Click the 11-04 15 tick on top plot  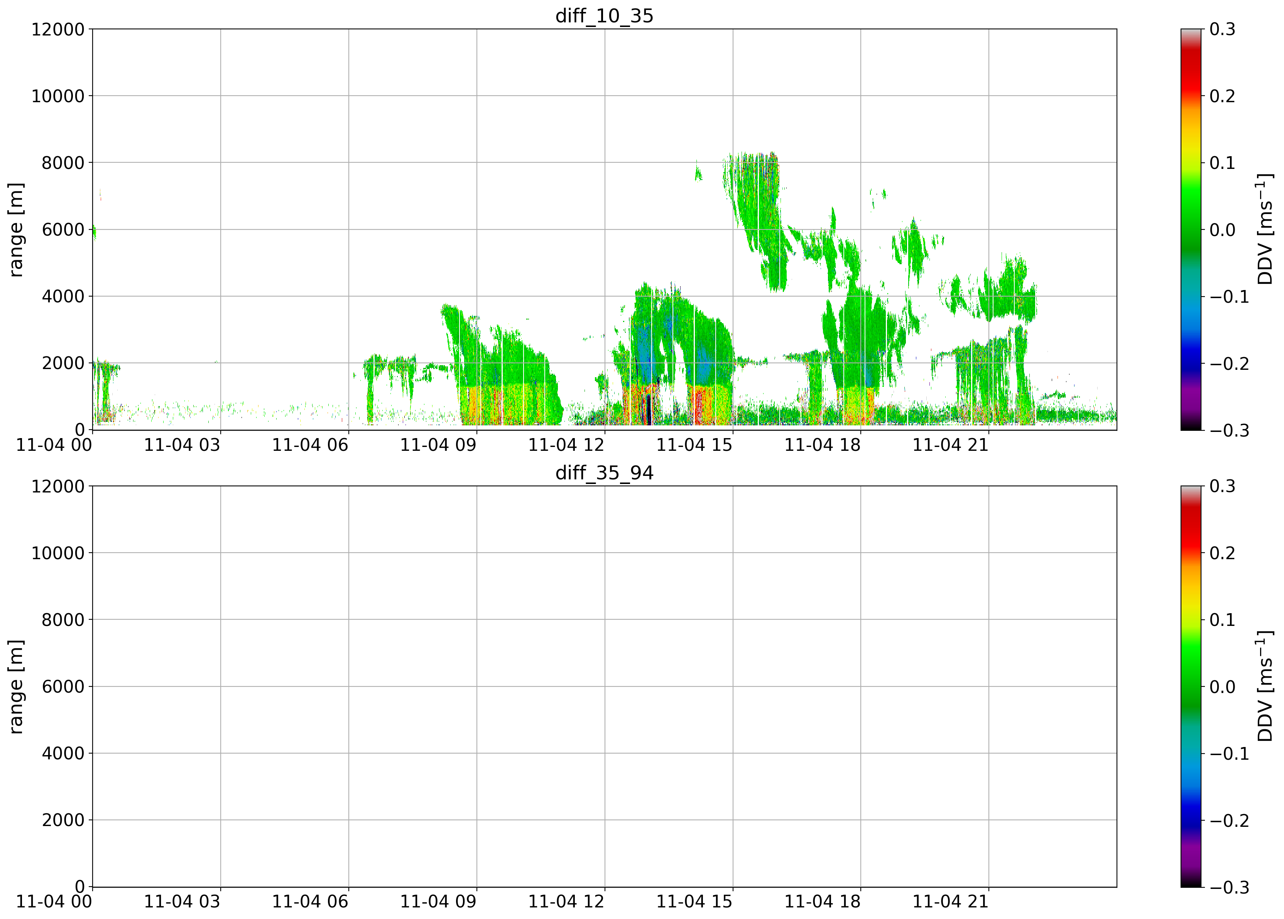coord(694,445)
